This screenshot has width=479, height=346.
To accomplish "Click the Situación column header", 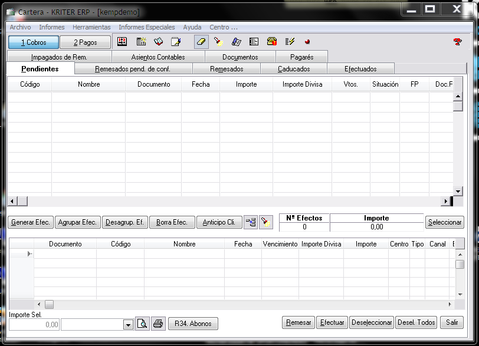I will tap(385, 84).
